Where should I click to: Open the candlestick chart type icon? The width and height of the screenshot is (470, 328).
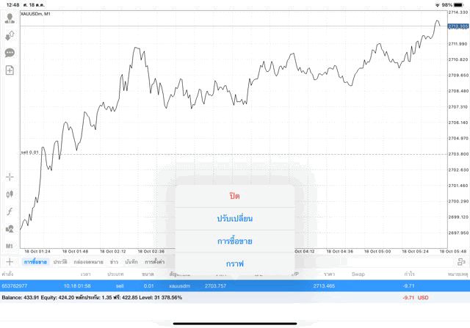pyautogui.click(x=10, y=194)
